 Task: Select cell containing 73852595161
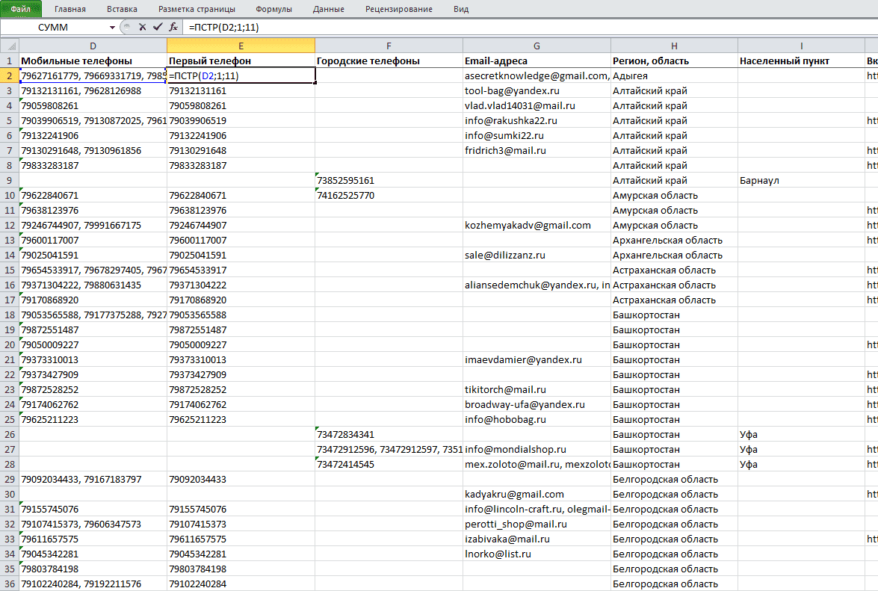tap(389, 180)
